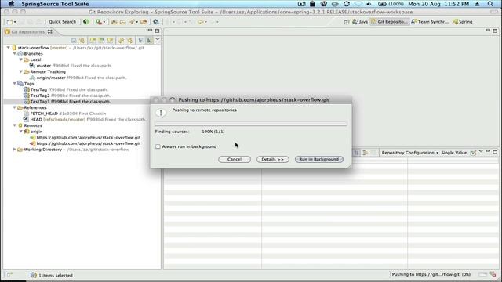This screenshot has width=502, height=282.
Task: Click the Spotlight search icon in menu bar
Action: pos(490,4)
